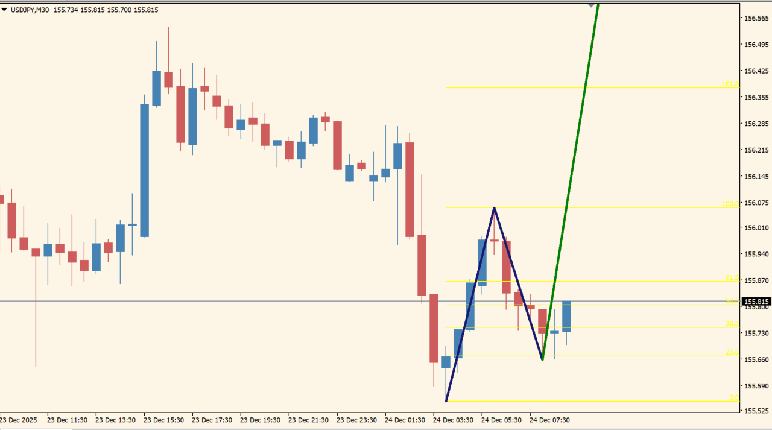Click the dropdown triangle beside USDJPY,M30
The width and height of the screenshot is (772, 430).
(x=4, y=10)
